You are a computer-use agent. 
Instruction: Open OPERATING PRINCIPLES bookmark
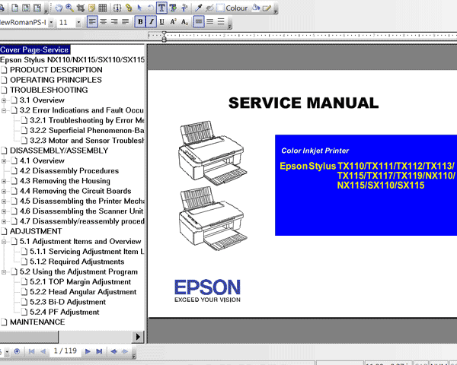click(56, 80)
